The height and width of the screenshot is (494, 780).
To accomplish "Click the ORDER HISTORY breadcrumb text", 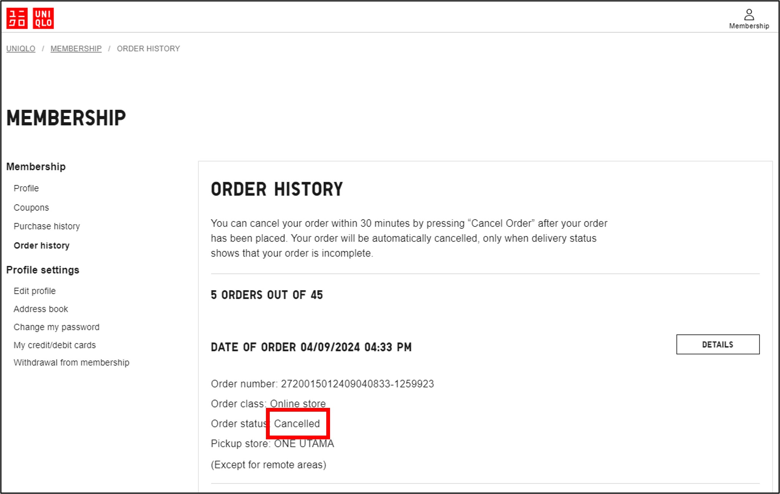I will [x=148, y=49].
